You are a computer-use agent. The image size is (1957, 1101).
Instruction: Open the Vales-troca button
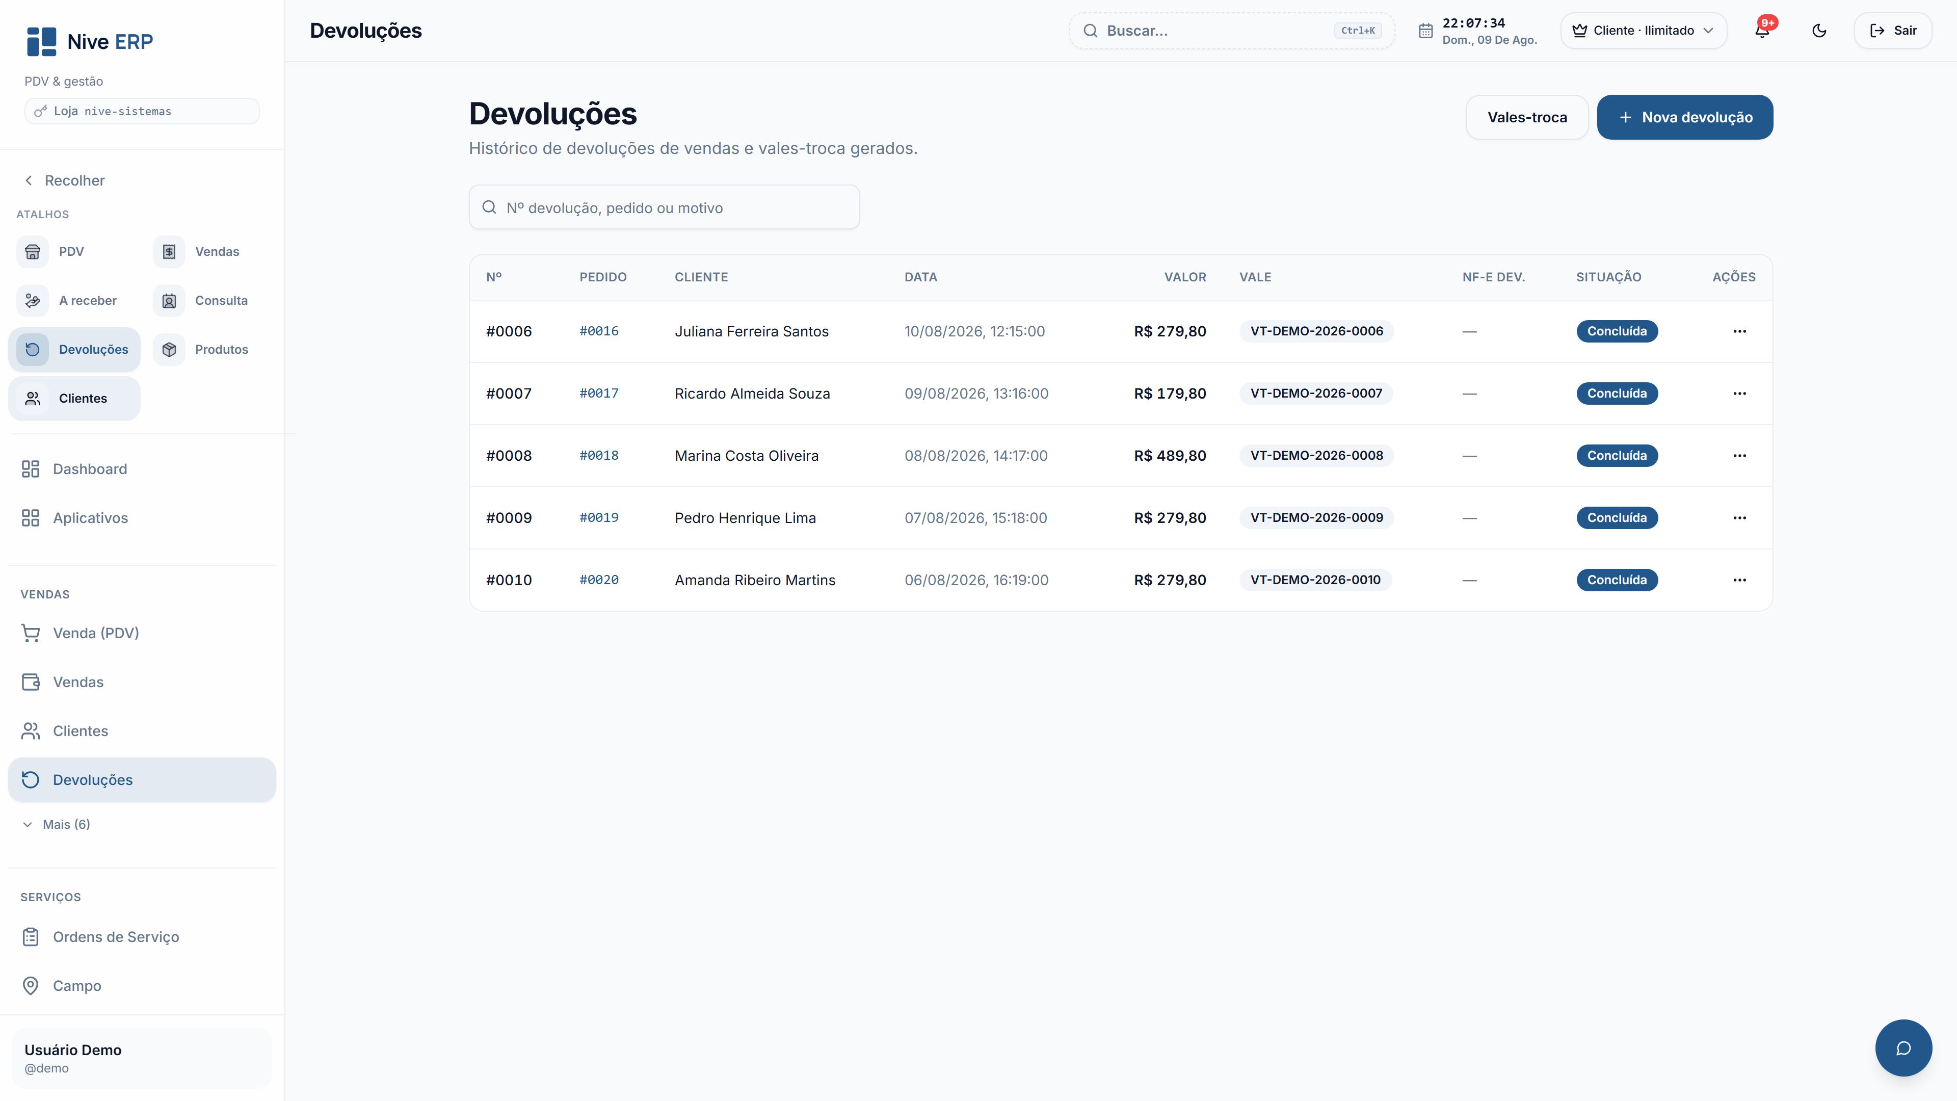(1527, 117)
